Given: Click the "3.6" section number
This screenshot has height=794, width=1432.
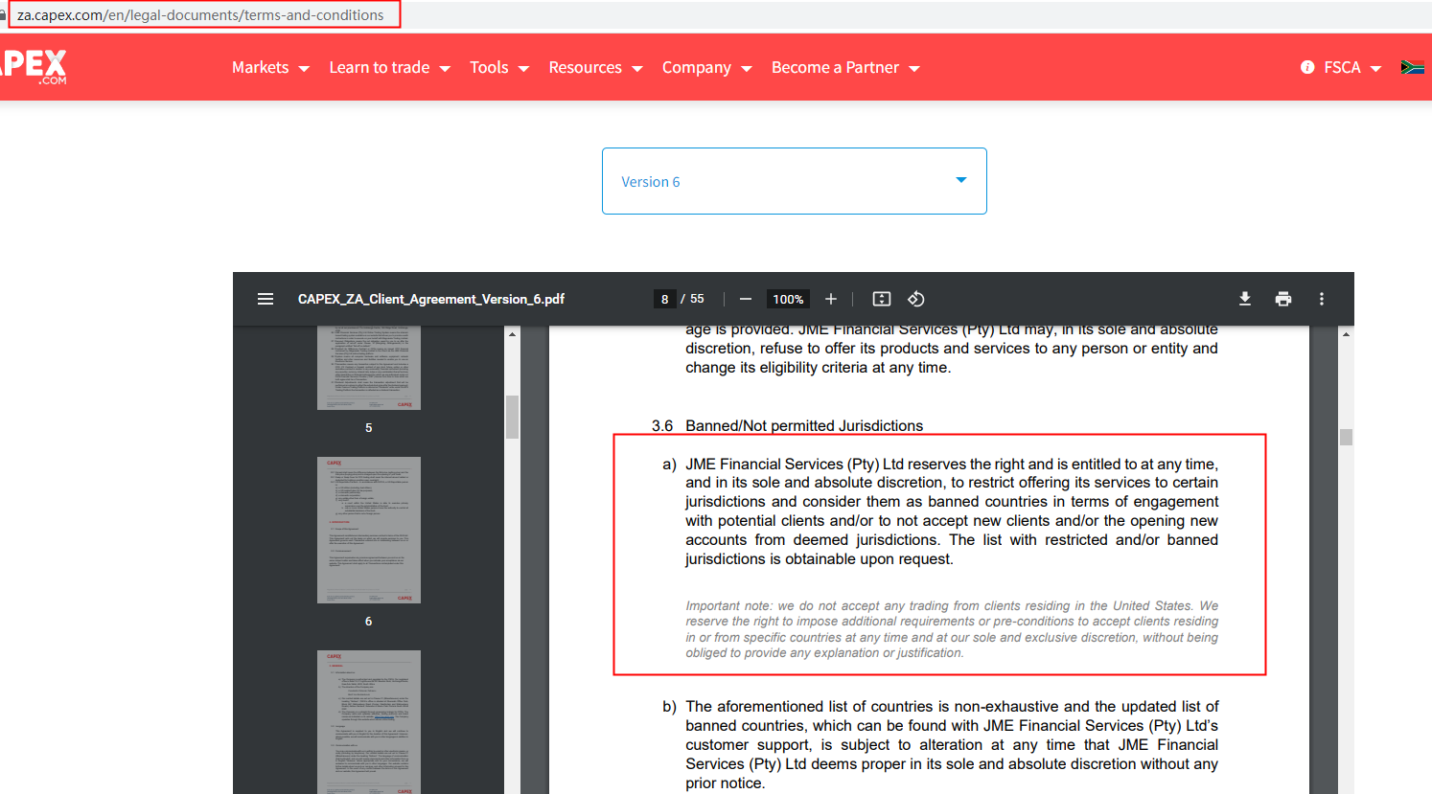Looking at the screenshot, I should tap(662, 425).
